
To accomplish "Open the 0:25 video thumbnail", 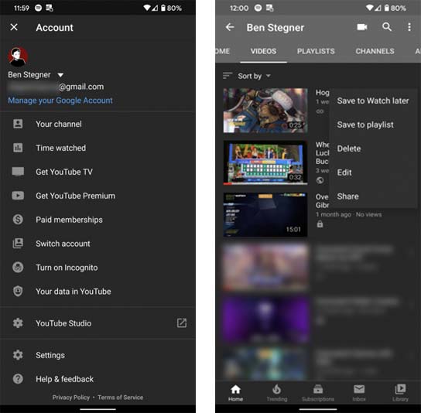I will tap(265, 111).
